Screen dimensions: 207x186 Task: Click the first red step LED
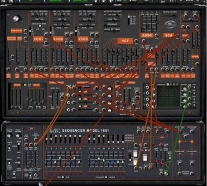tap(47, 174)
